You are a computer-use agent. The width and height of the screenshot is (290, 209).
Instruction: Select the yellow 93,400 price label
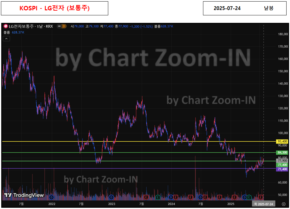[x=282, y=141]
